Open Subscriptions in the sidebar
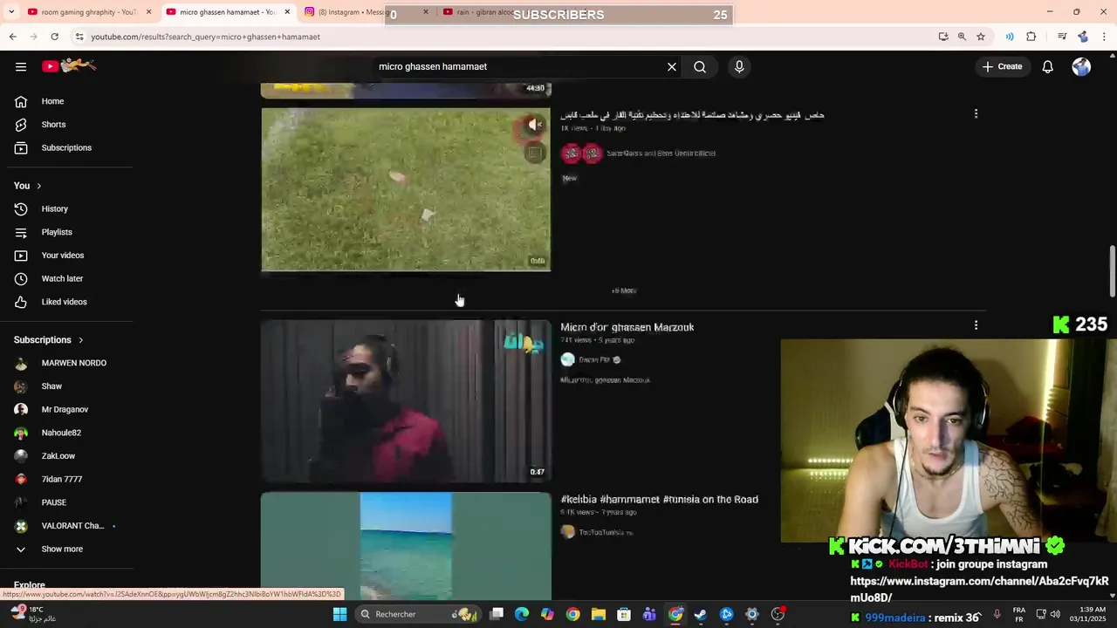This screenshot has width=1117, height=628. click(68, 147)
